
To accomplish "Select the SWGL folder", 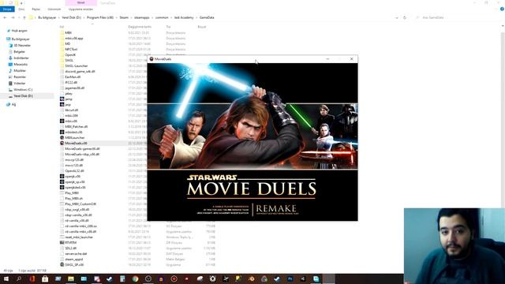I will pos(69,60).
